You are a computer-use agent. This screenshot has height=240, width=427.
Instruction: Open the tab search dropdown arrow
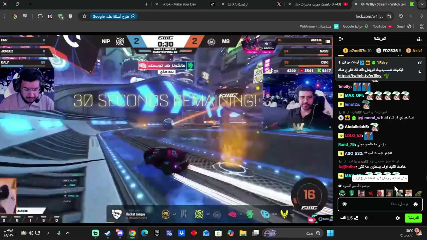(422, 4)
